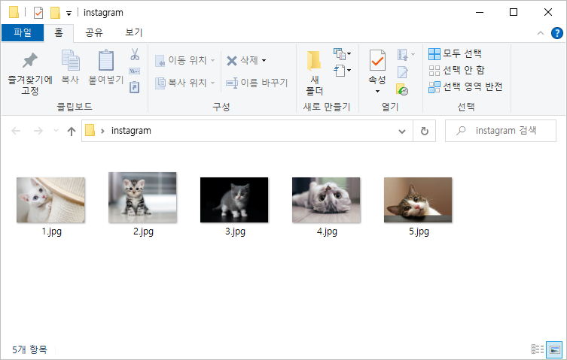Click the Edit icon in Open group
Image resolution: width=567 pixels, height=360 pixels.
coord(402,72)
